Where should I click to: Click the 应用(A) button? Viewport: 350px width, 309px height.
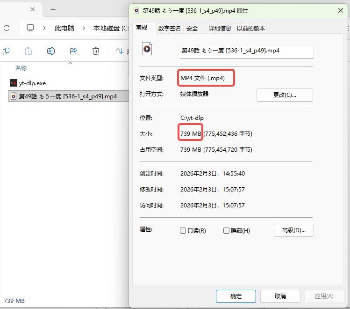(x=324, y=296)
